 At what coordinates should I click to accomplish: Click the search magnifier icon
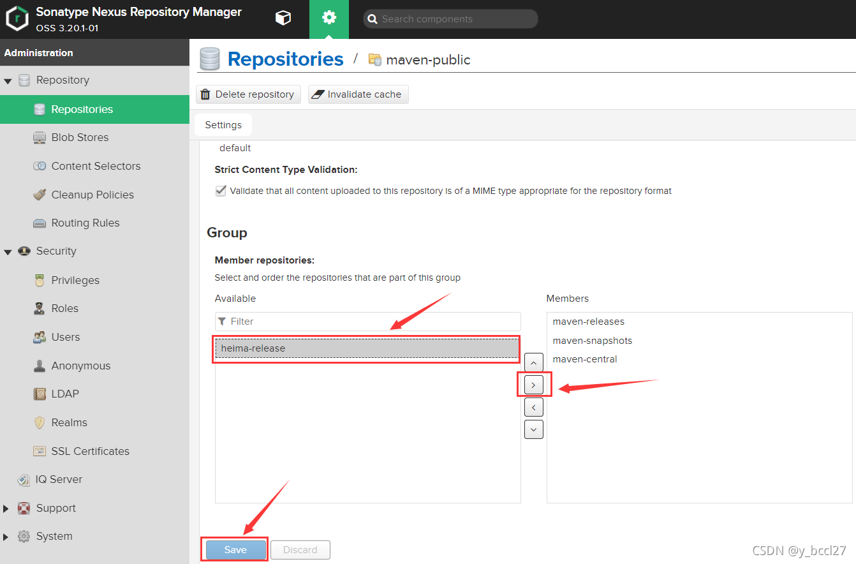click(373, 19)
